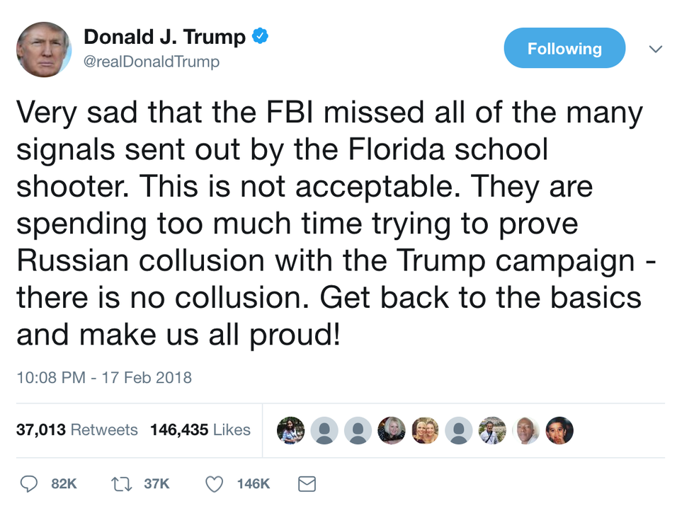Open the tweet author's profile picture
Screen dimensions: 694x523
44,49
